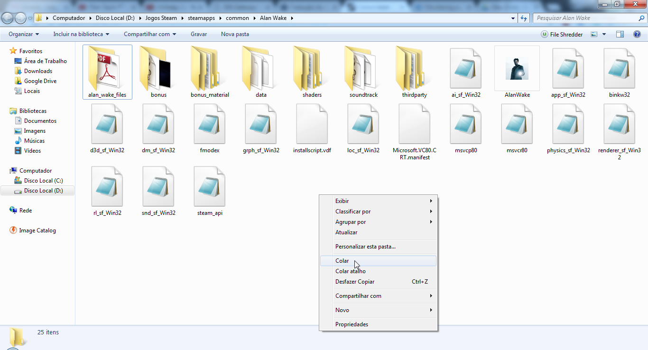Click Desfazer Copiar in the context menu
This screenshot has height=350, width=648.
coord(379,282)
